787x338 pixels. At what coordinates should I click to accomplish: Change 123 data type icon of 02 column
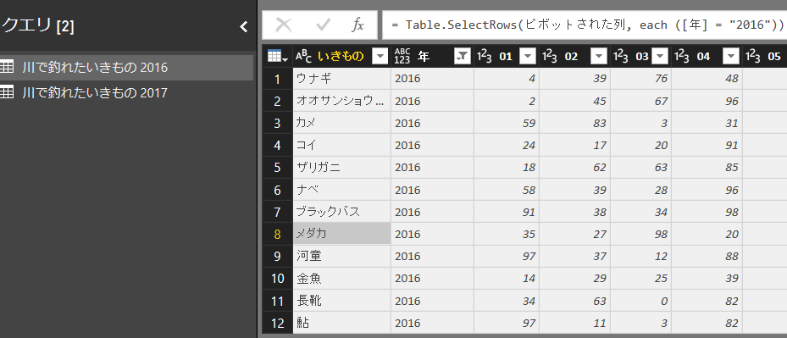pos(549,57)
